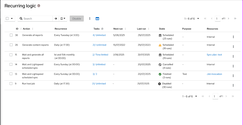Image resolution: width=243 pixels, height=125 pixels.
Task: Click the search submit arrow button
Action: pyautogui.click(x=56, y=19)
